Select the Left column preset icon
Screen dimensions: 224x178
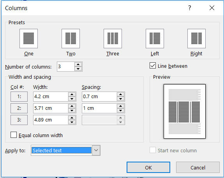(155, 39)
